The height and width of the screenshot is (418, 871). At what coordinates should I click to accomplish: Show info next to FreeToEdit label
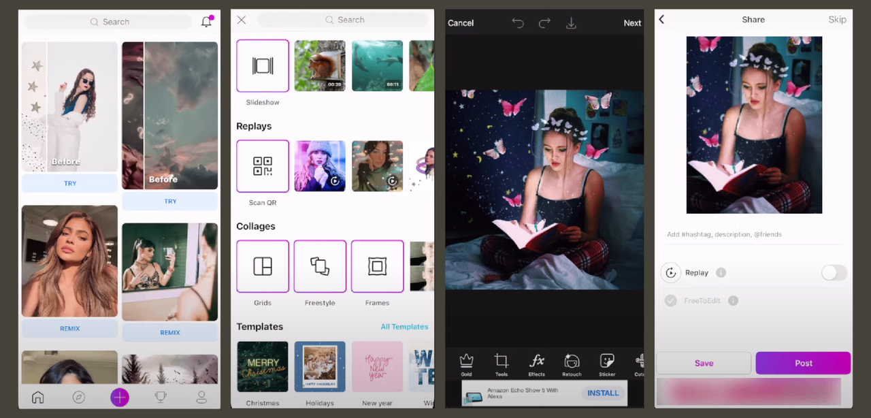(x=734, y=300)
